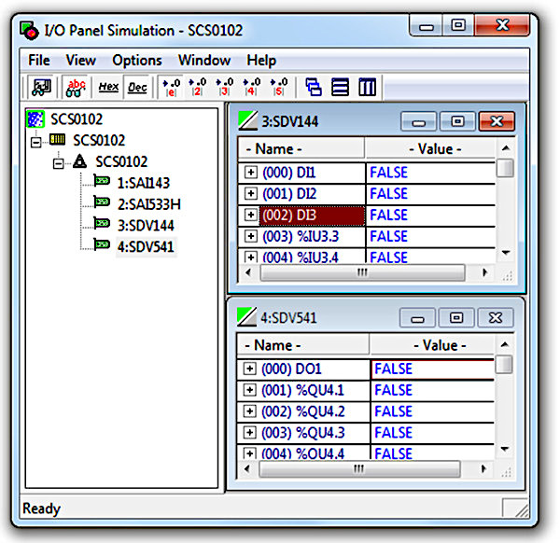This screenshot has height=543, width=560.
Task: Click the application icon in the title bar
Action: (29, 31)
